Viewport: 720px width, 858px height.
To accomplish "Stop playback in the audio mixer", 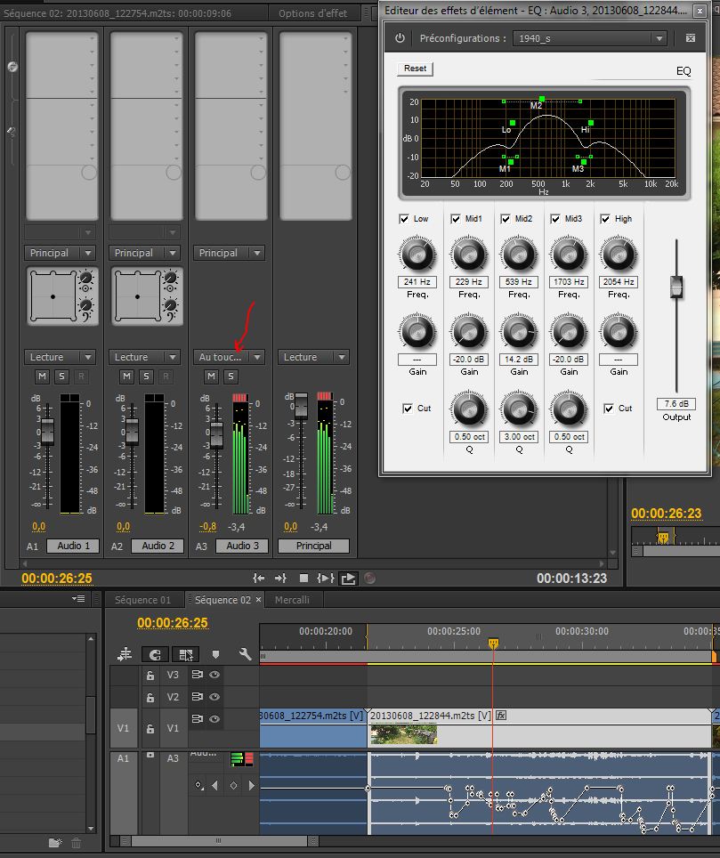I will click(303, 579).
